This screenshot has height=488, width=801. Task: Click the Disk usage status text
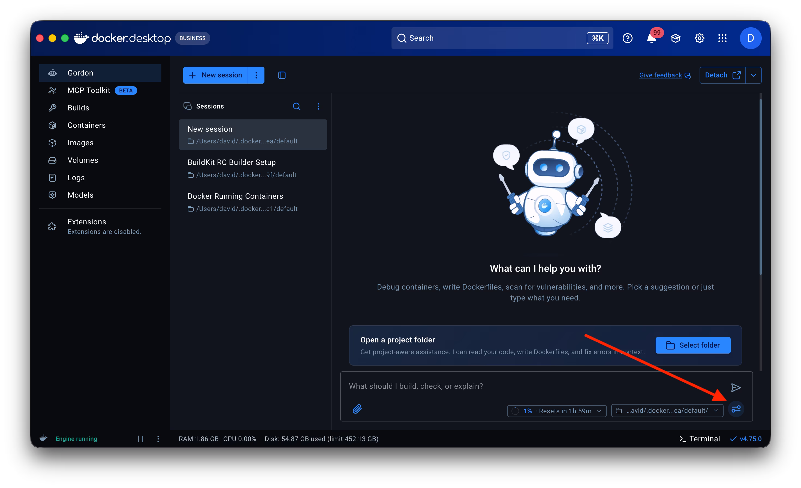321,439
